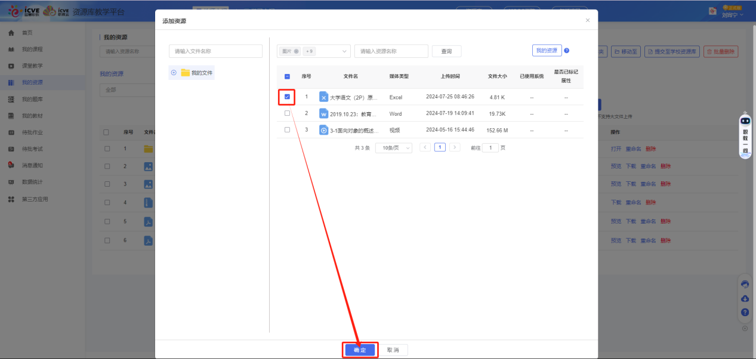Viewport: 756px width, 359px height.
Task: Expand the 我的文件 folder tree node
Action: [x=174, y=73]
